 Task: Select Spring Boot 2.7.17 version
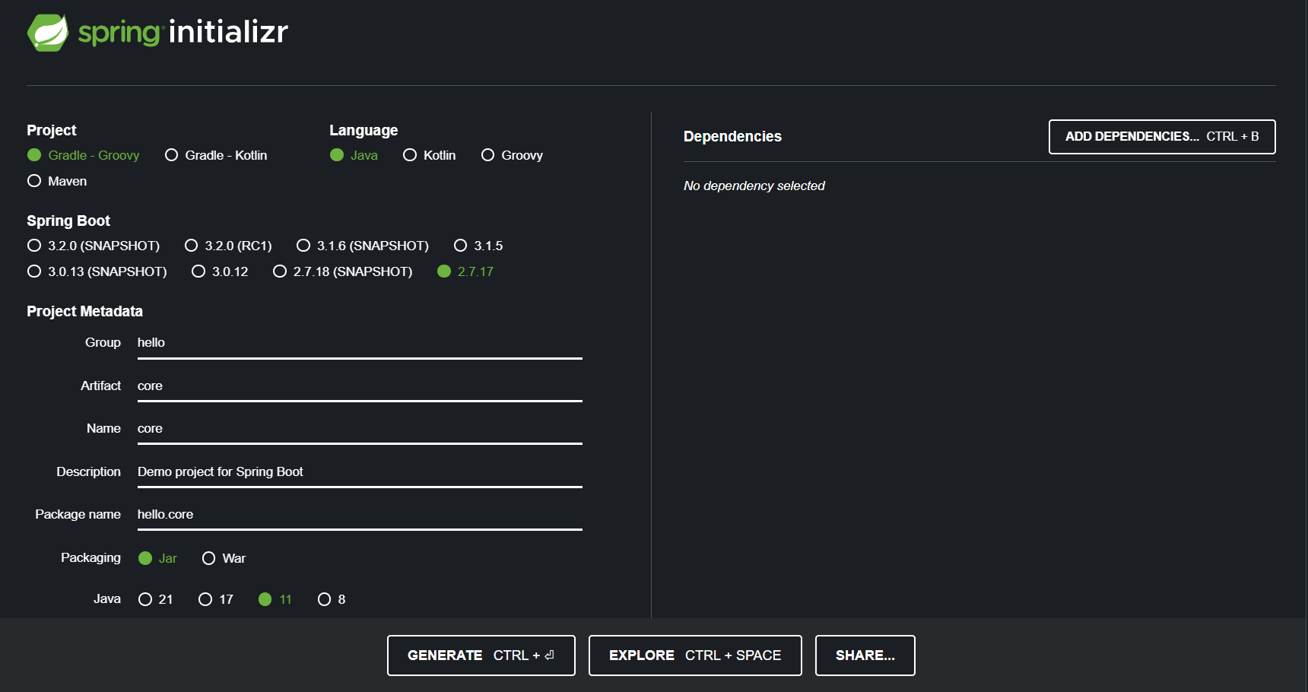click(465, 271)
